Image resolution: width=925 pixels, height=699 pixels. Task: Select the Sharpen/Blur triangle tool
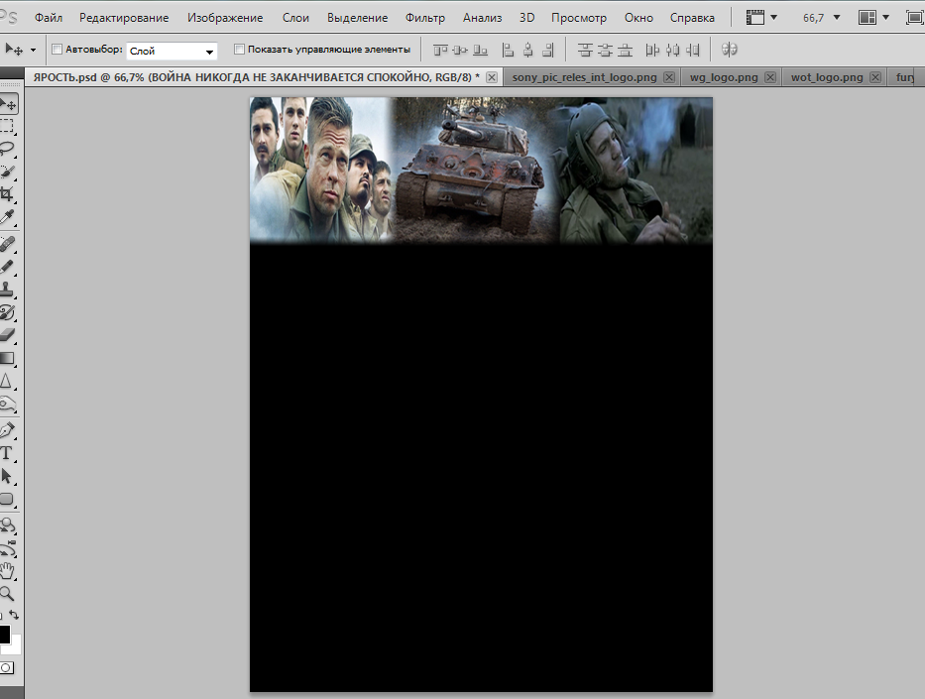click(x=7, y=381)
